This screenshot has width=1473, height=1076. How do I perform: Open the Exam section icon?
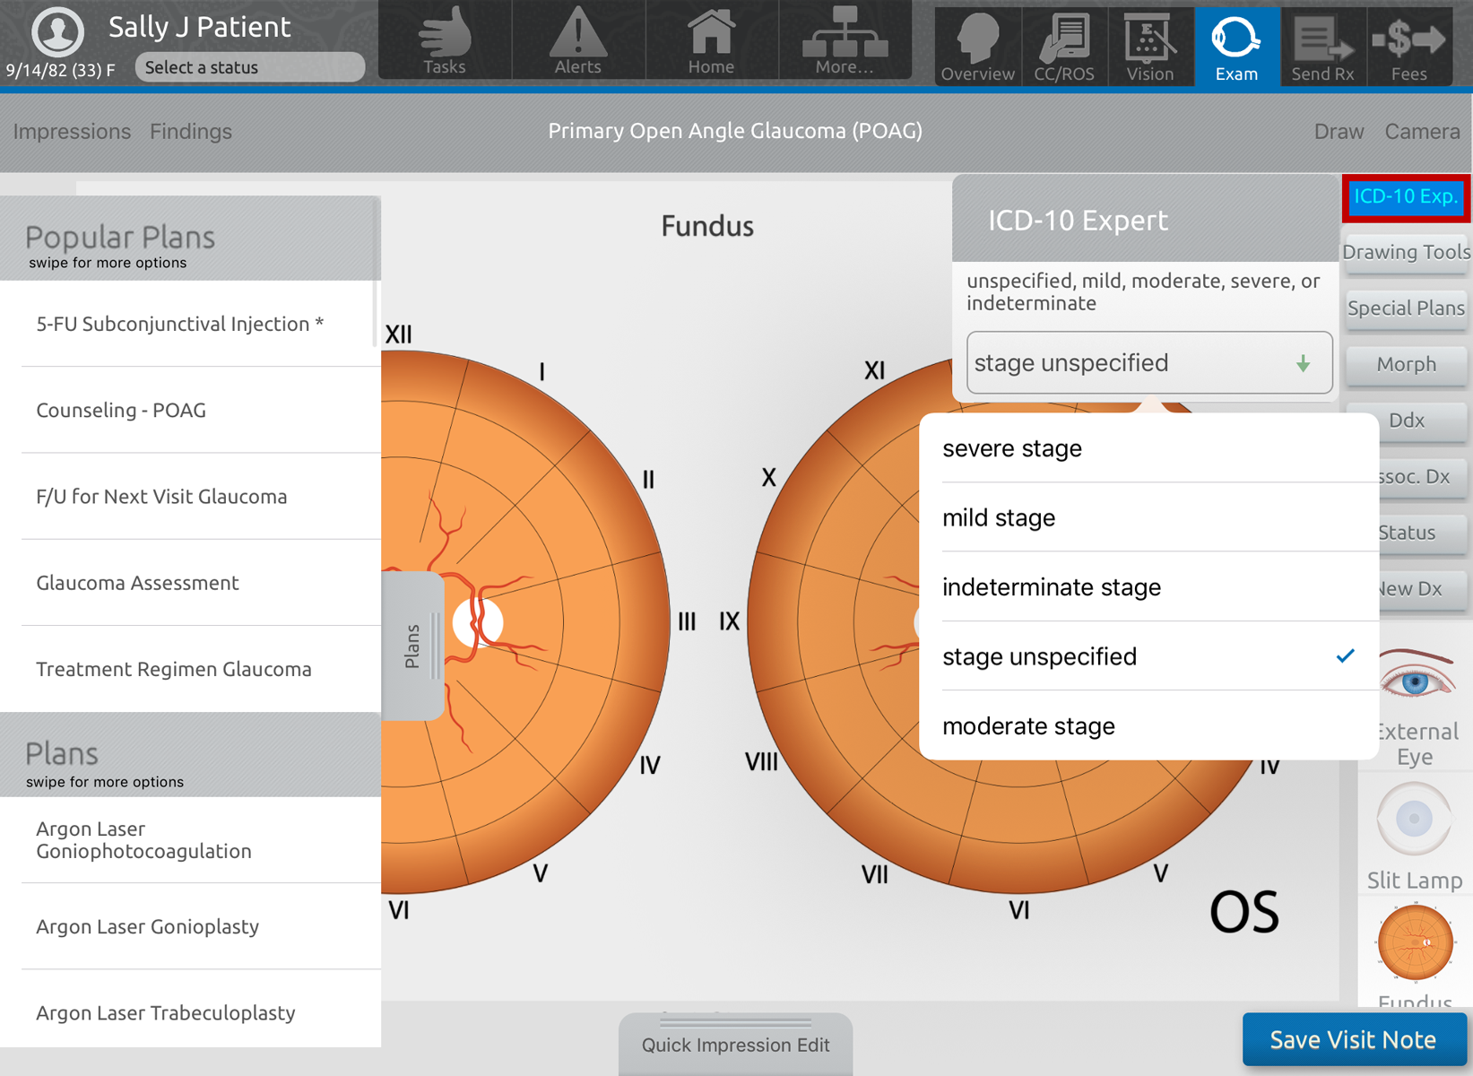tap(1236, 45)
